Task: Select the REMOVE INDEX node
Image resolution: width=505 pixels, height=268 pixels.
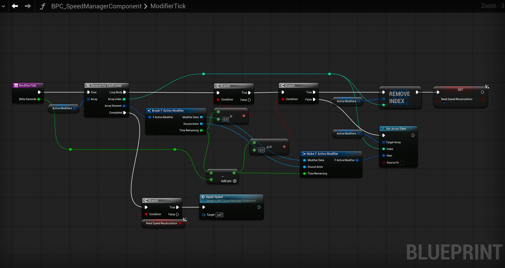Action: coord(400,98)
